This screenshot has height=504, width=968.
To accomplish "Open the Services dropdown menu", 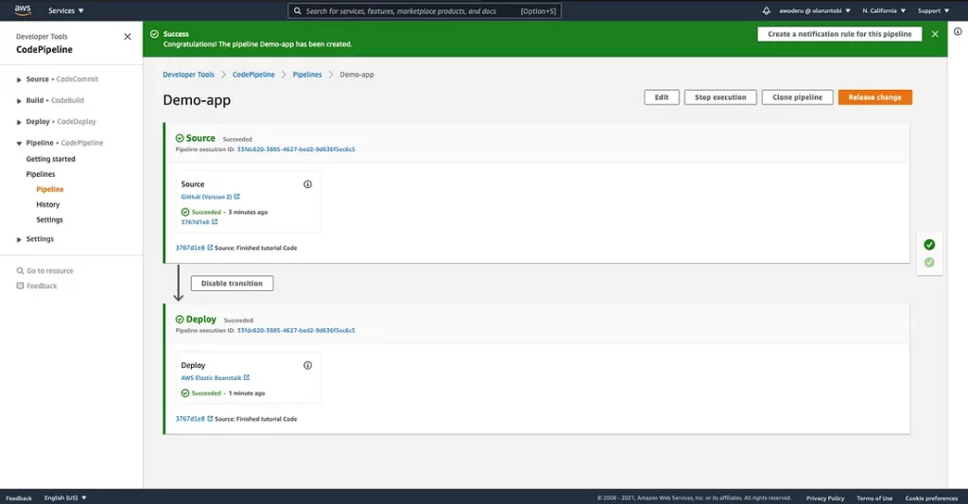I will [66, 10].
